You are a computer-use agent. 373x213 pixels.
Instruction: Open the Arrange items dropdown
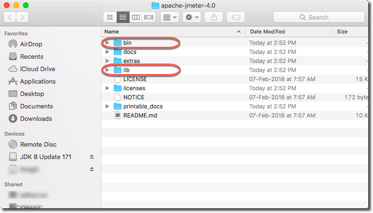click(x=170, y=17)
